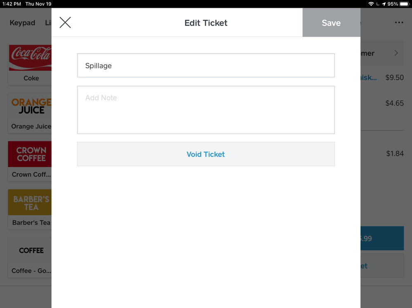
Task: Open the ticket link below the charge button
Action: [x=383, y=266]
